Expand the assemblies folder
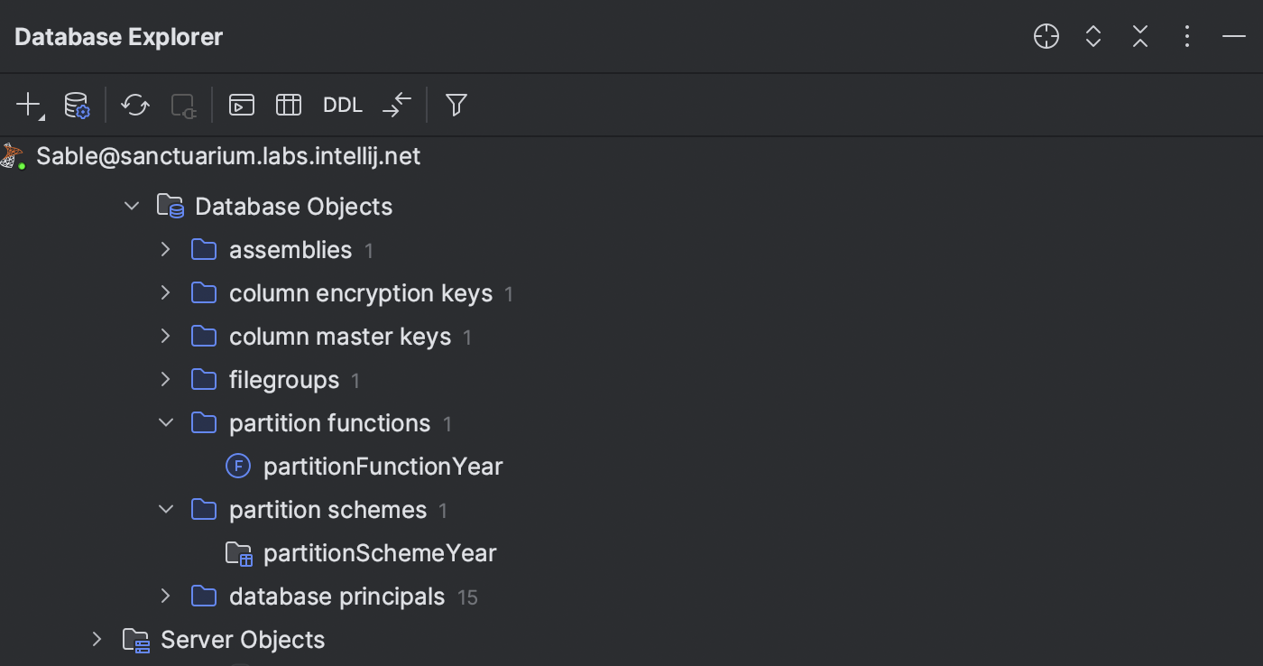Image resolution: width=1263 pixels, height=666 pixels. pyautogui.click(x=165, y=249)
